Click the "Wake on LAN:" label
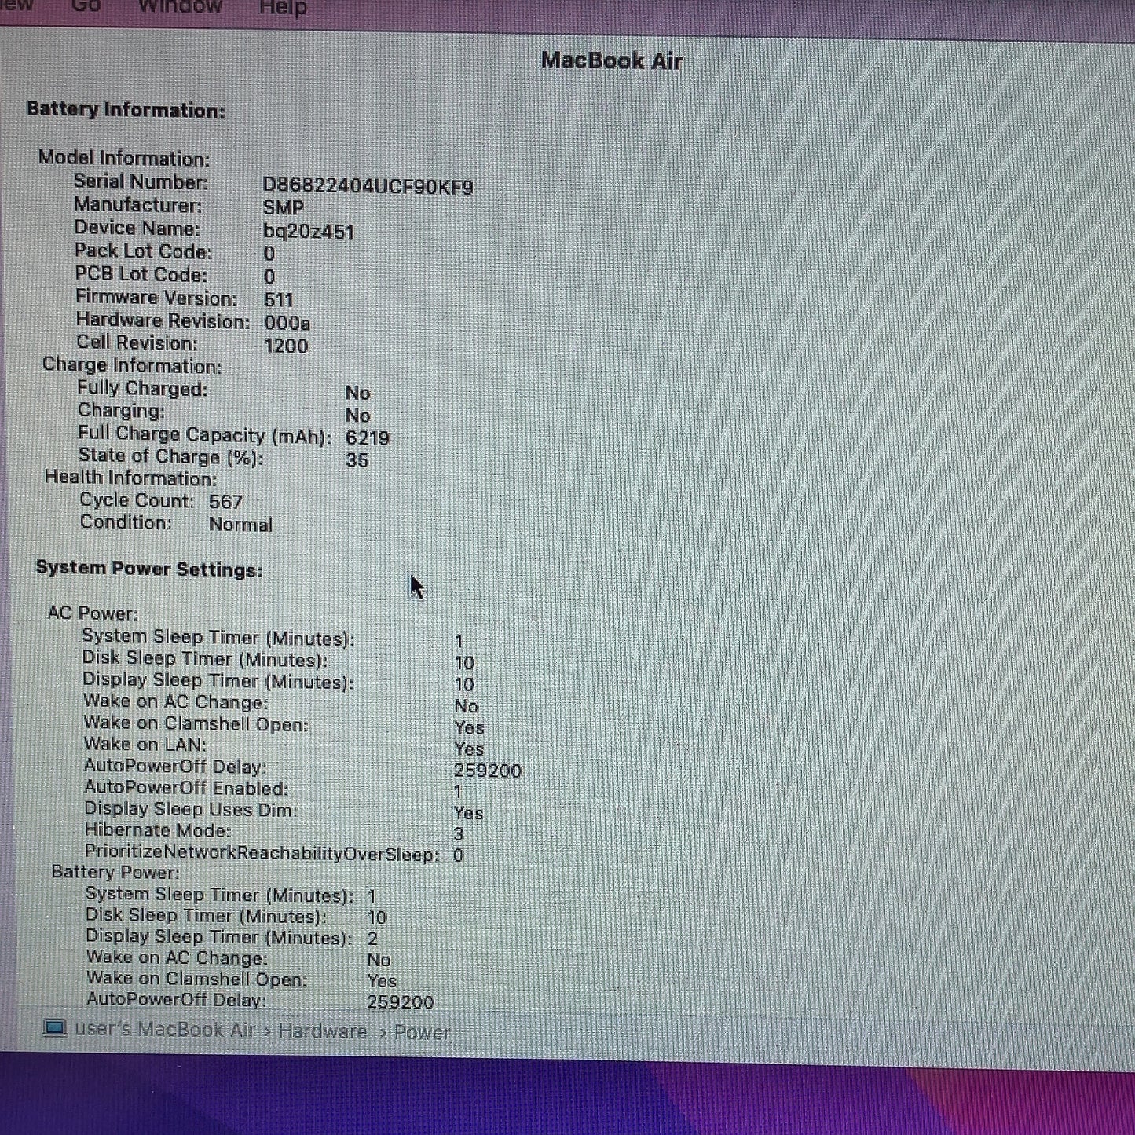Image resolution: width=1135 pixels, height=1135 pixels. [145, 744]
